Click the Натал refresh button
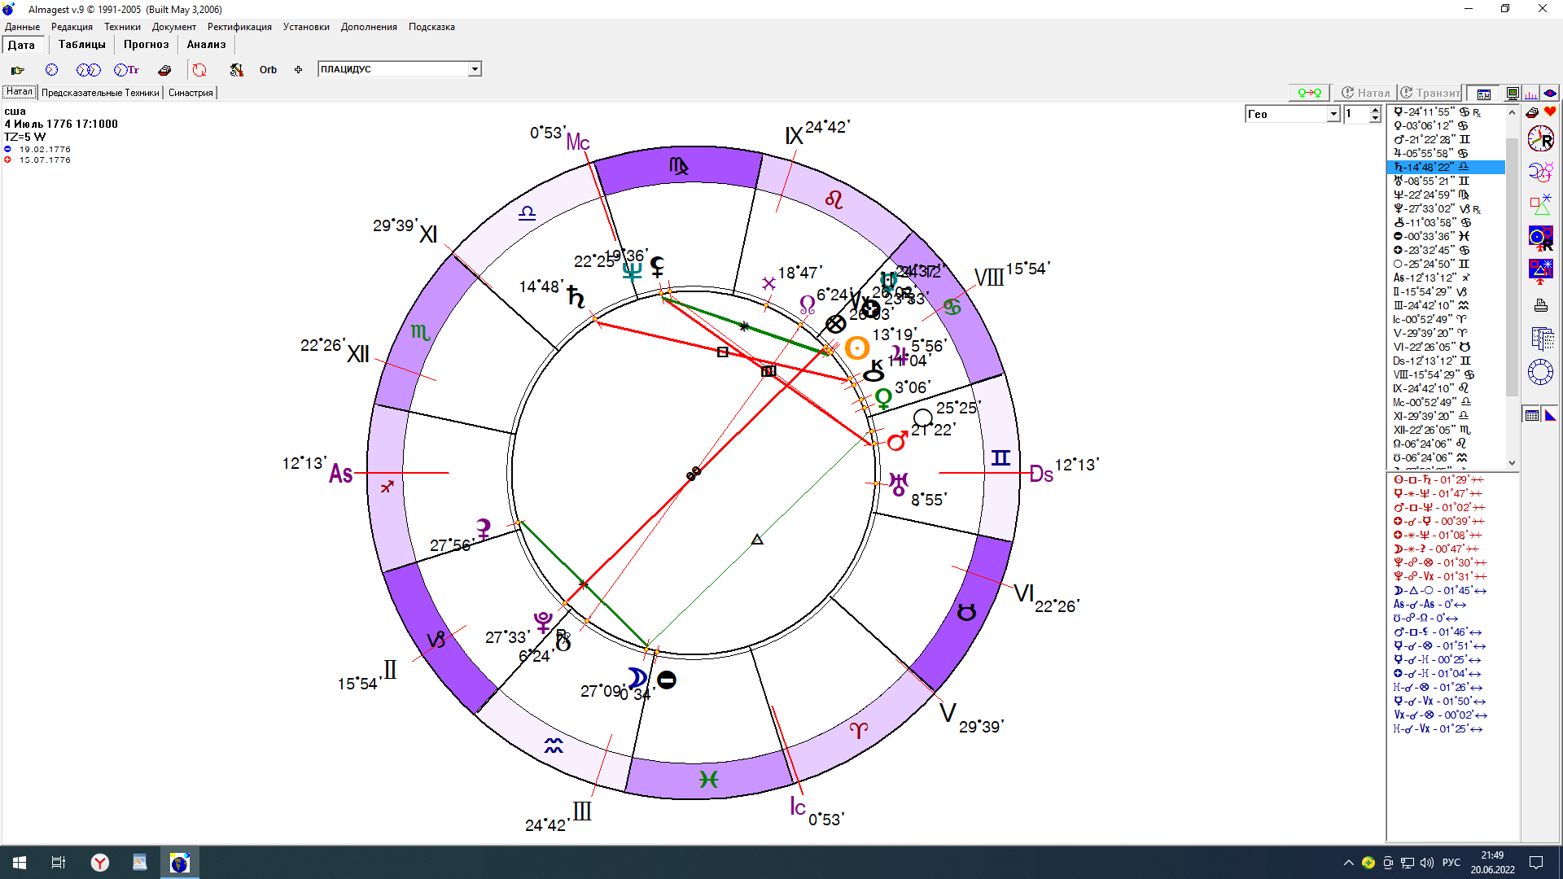The height and width of the screenshot is (879, 1563). [1366, 93]
